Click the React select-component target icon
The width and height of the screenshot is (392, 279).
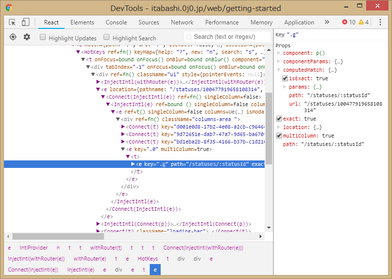click(x=13, y=37)
